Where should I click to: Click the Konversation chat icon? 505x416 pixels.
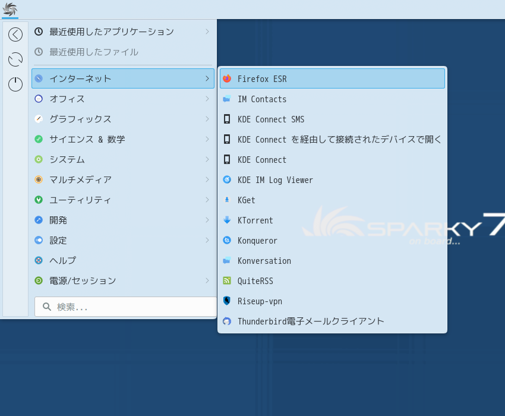click(227, 260)
